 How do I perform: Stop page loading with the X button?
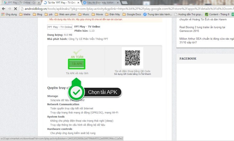15,9
